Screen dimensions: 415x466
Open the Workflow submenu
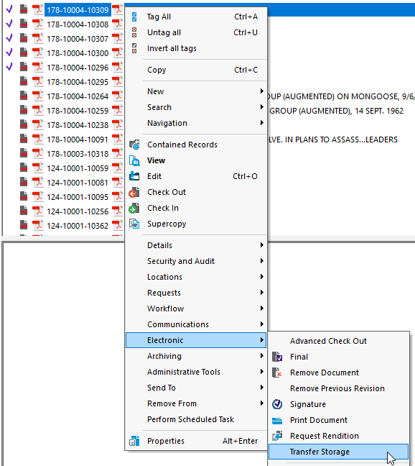(x=196, y=309)
